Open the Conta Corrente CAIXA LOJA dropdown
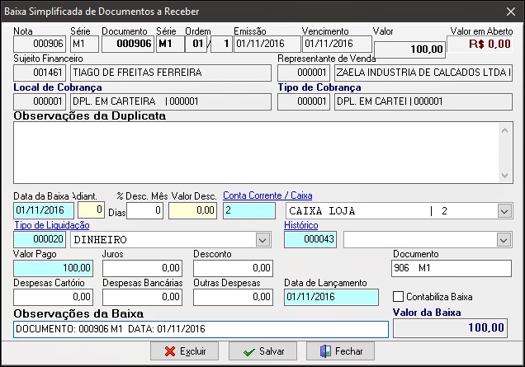This screenshot has height=367, width=525. (x=504, y=211)
